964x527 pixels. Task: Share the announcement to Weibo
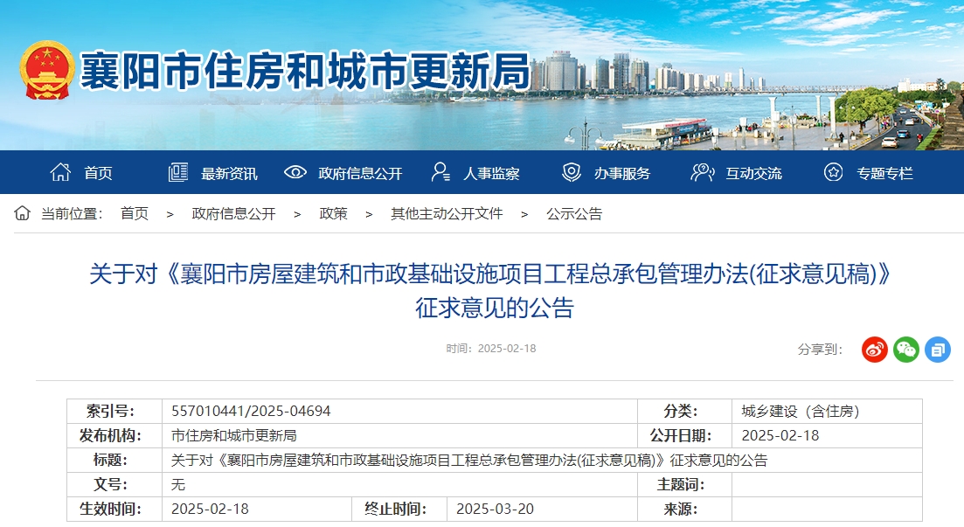click(x=875, y=350)
